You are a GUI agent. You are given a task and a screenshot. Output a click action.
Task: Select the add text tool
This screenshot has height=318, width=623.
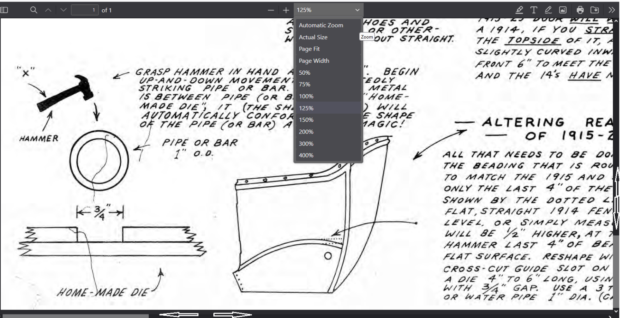tap(533, 10)
